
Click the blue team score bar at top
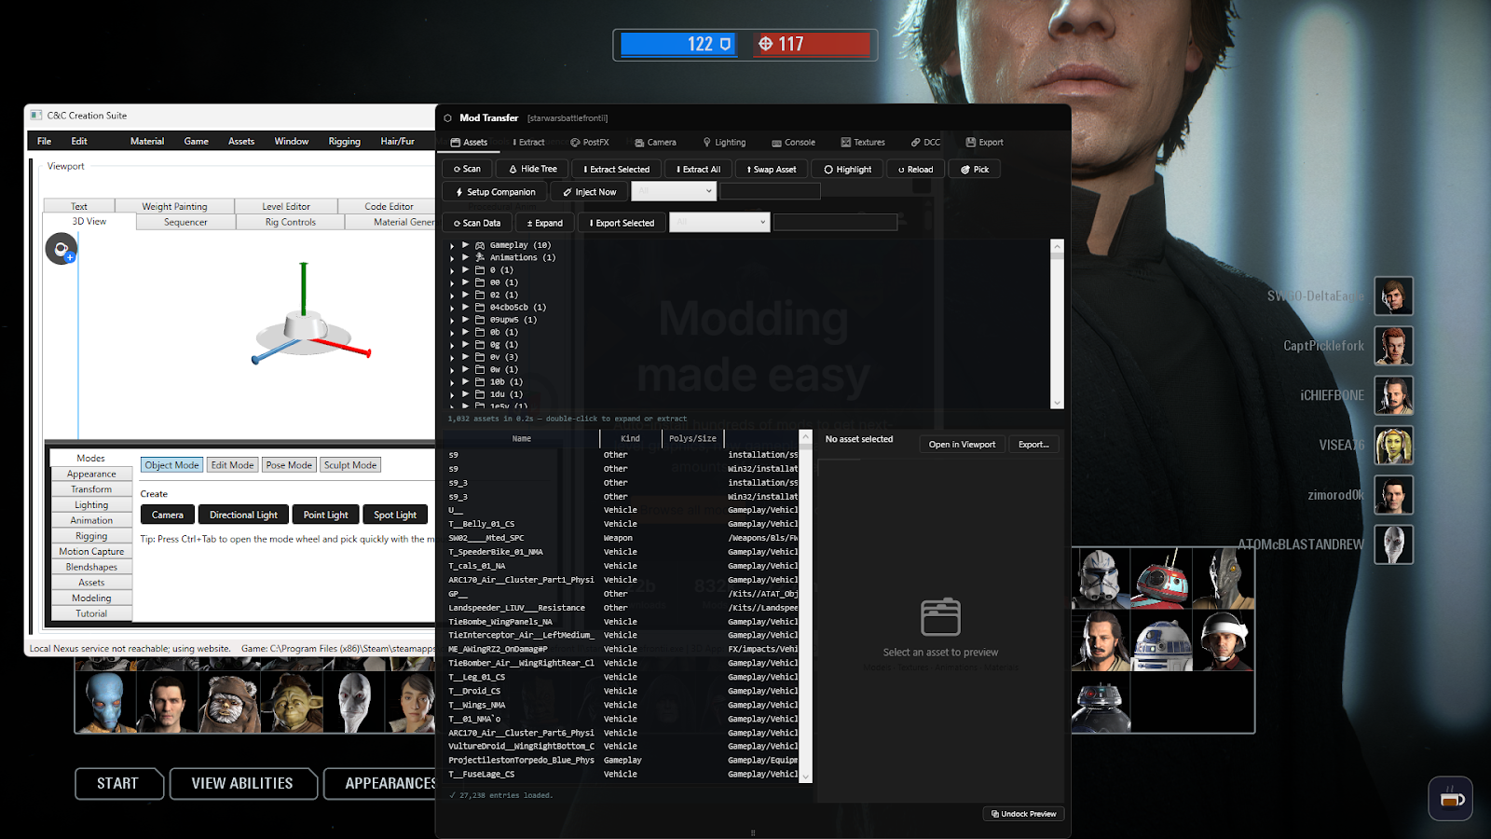[680, 43]
